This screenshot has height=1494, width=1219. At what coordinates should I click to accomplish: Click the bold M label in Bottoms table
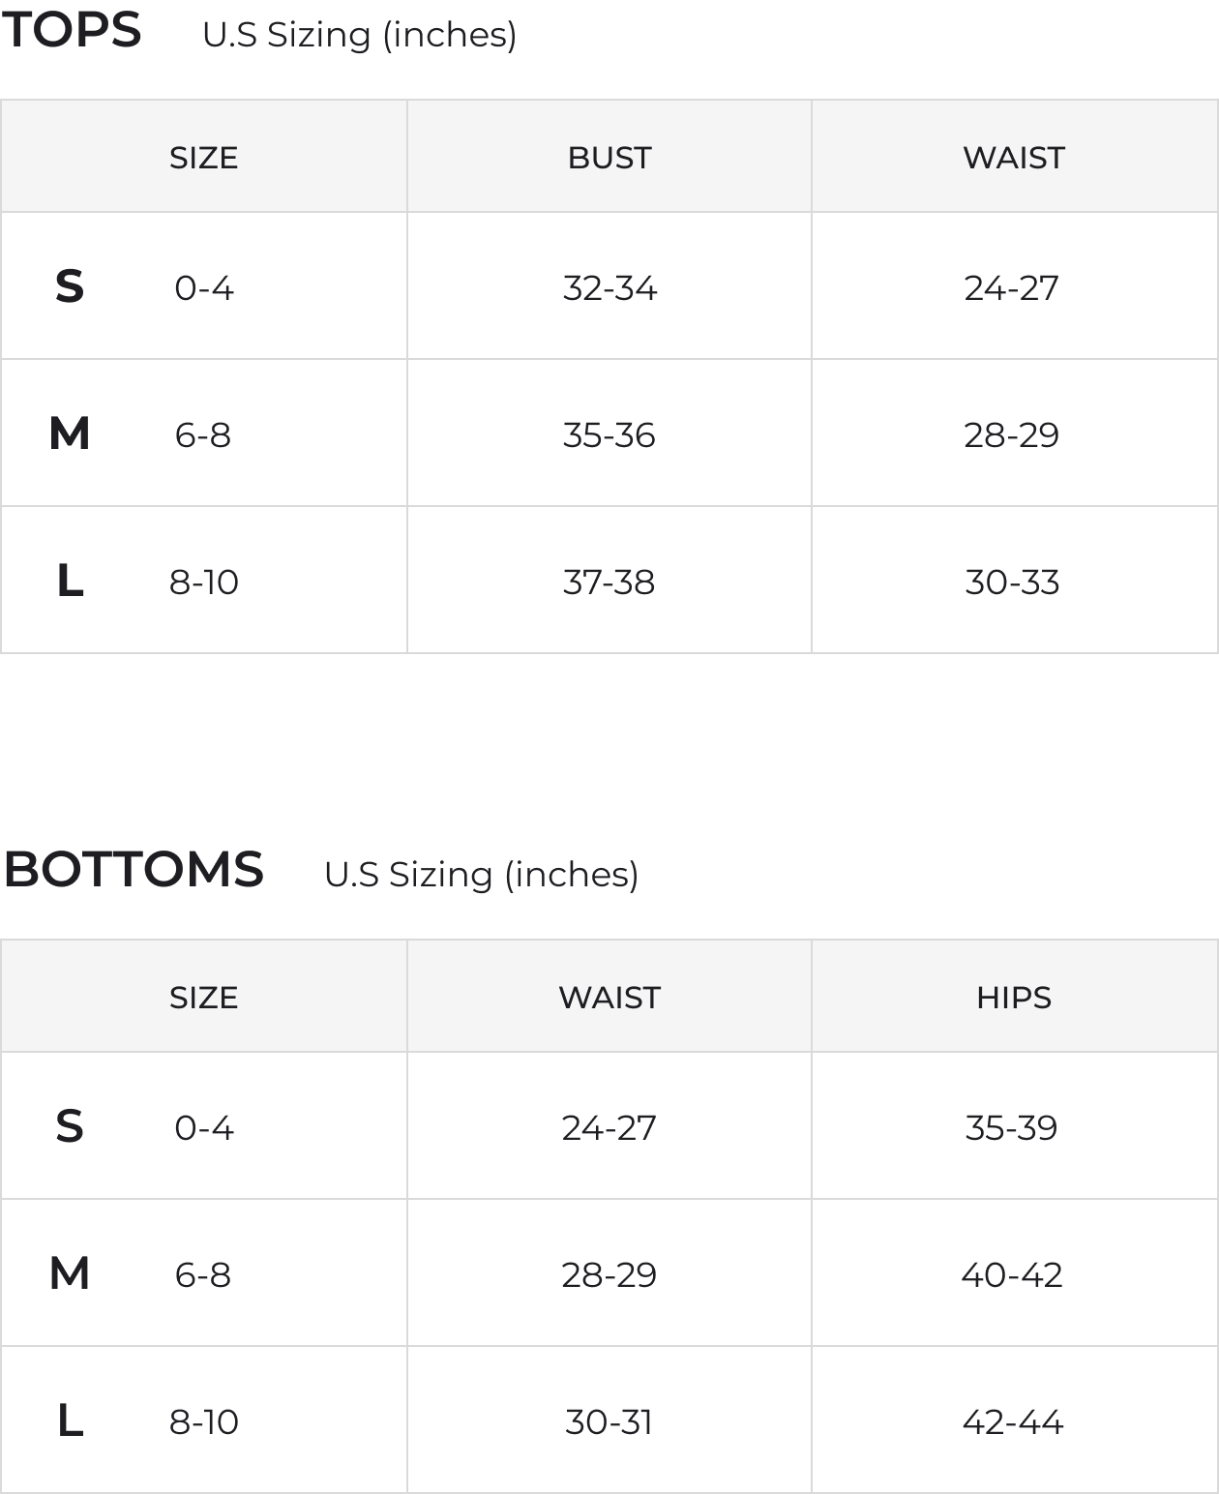(x=70, y=1274)
